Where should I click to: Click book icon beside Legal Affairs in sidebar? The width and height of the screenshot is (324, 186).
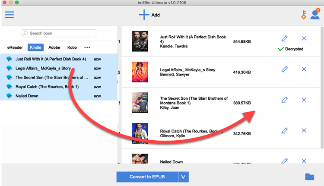(x=9, y=68)
